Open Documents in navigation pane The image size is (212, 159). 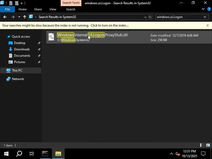[22, 56]
